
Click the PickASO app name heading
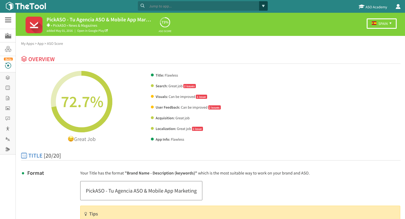pyautogui.click(x=99, y=20)
